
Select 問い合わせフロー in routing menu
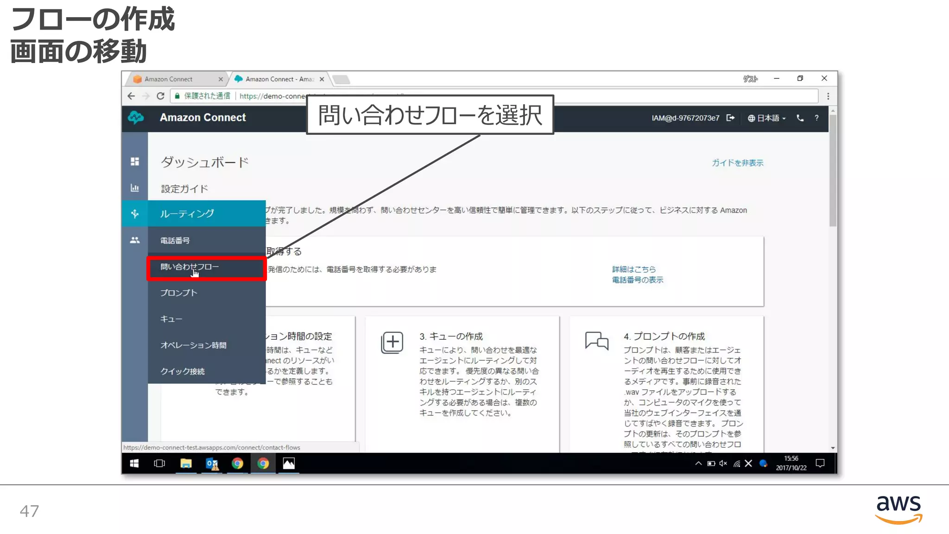[x=190, y=267]
